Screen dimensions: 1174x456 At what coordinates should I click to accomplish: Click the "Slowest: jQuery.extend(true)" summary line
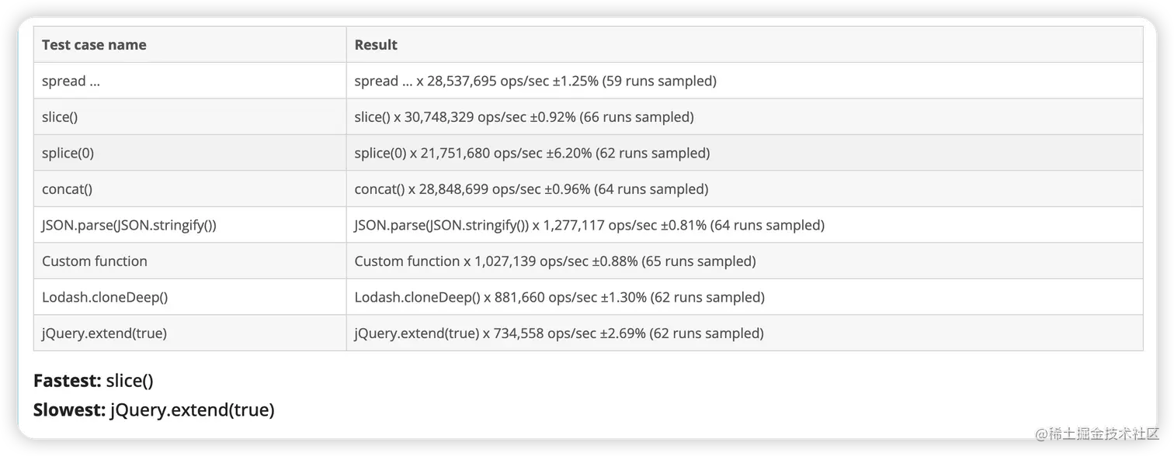(x=154, y=409)
